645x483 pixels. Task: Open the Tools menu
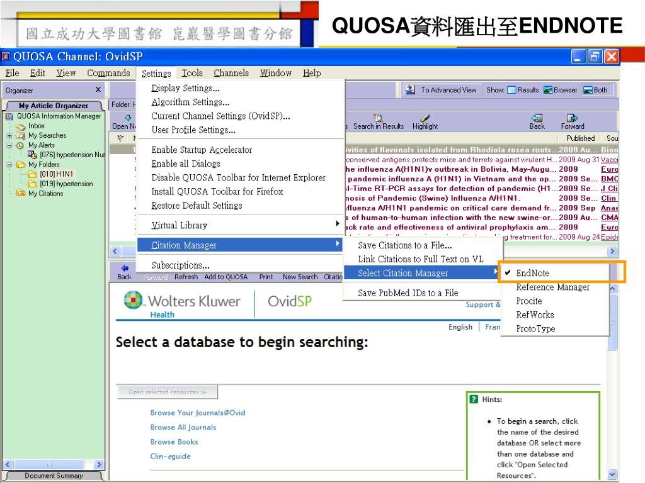click(x=192, y=73)
